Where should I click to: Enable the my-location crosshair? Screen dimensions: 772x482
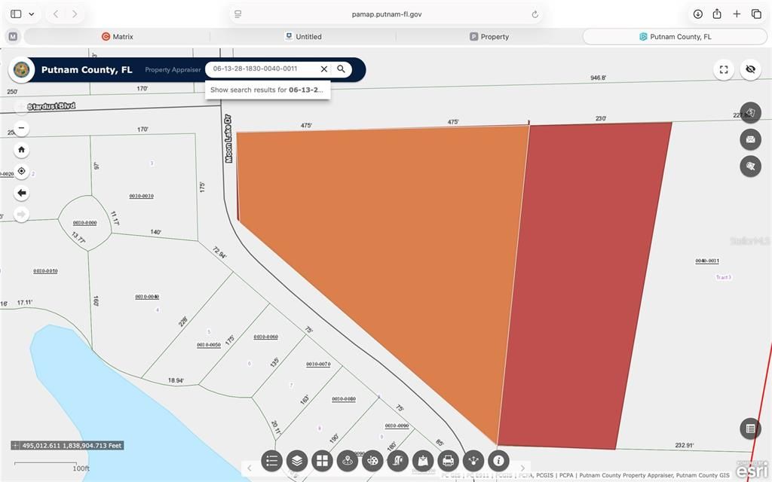coord(21,172)
